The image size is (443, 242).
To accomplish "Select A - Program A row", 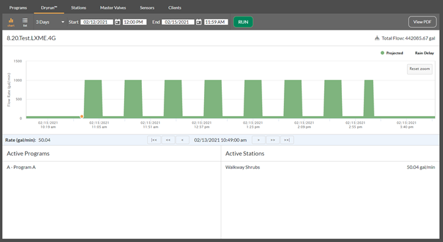I will (112, 167).
